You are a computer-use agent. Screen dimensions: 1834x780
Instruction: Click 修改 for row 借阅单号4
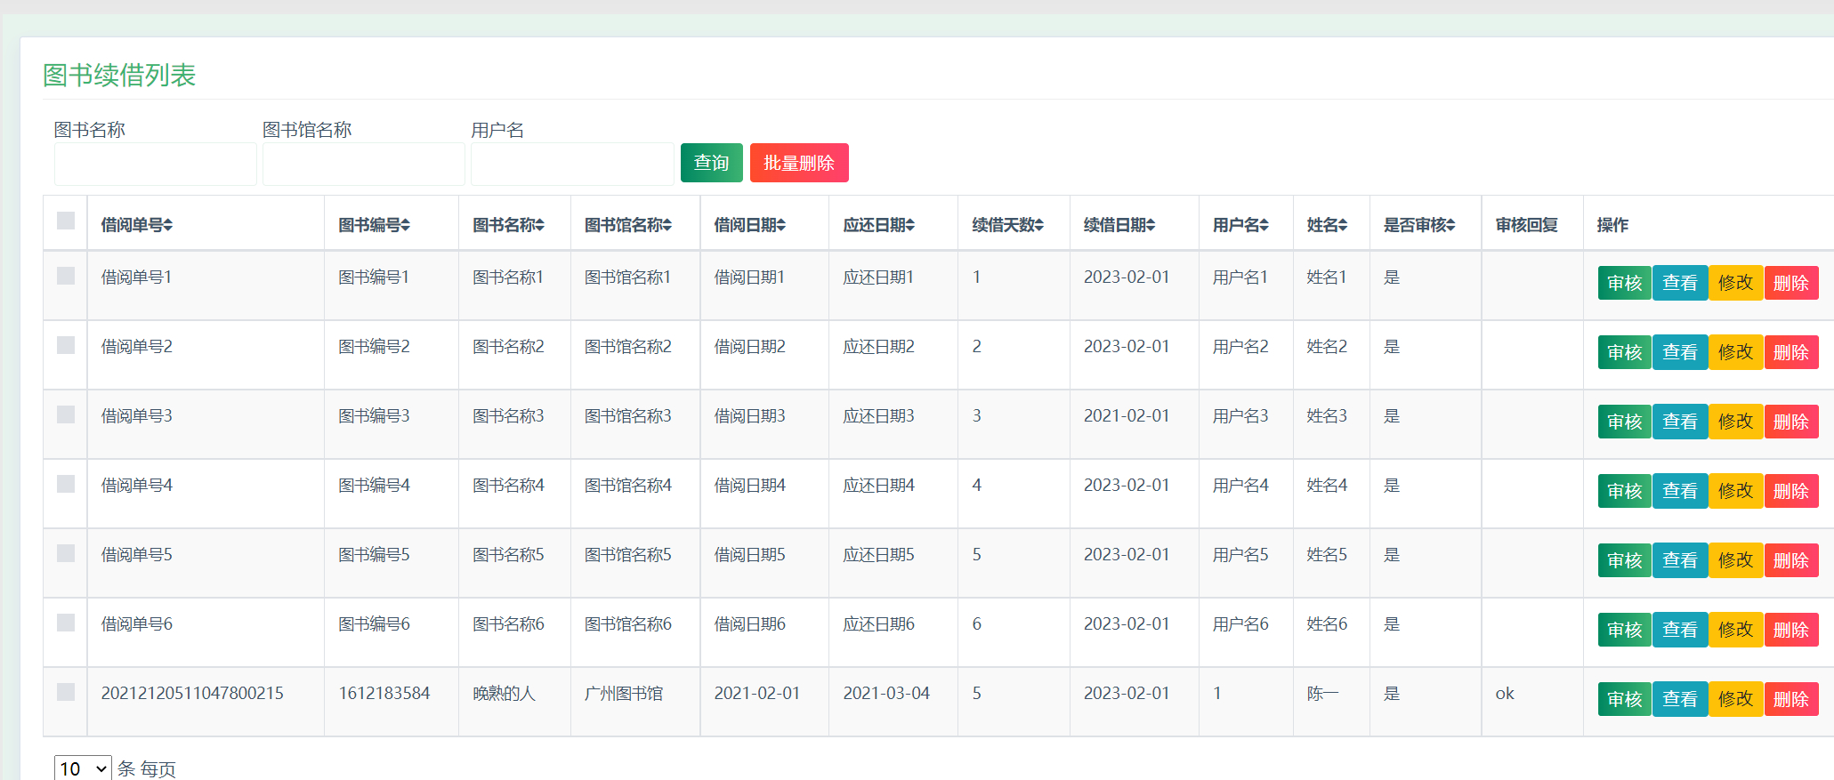[1735, 491]
